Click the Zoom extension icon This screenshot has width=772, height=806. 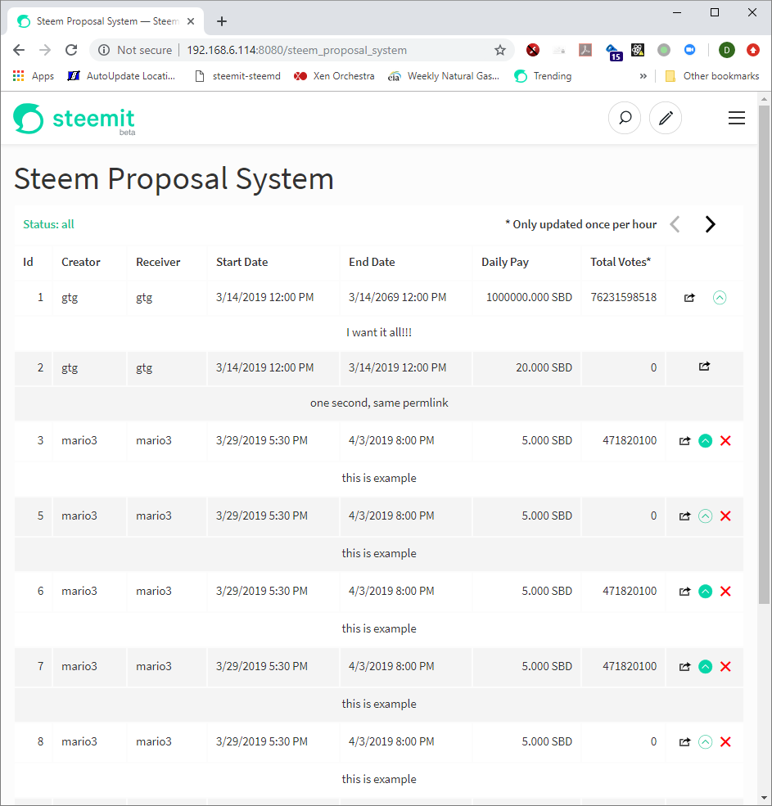[689, 50]
